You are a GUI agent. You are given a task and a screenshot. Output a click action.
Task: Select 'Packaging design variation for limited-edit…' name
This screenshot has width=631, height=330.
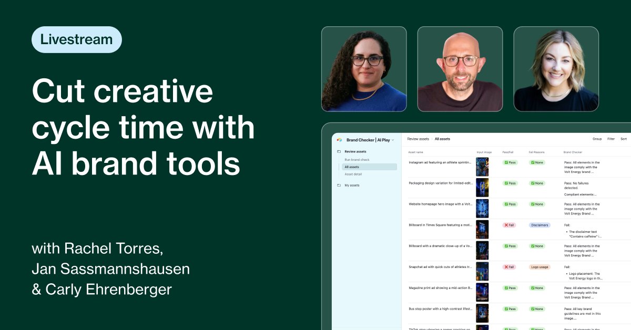[x=441, y=183]
